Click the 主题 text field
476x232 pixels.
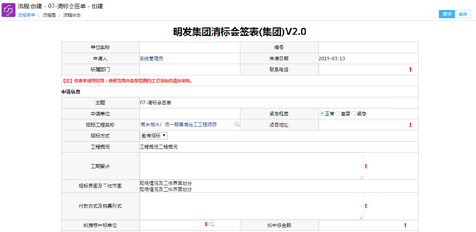(x=265, y=103)
